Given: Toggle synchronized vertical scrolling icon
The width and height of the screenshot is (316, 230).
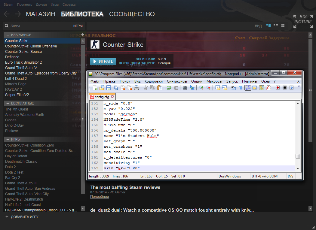Looking at the screenshot, I should pos(218,88).
